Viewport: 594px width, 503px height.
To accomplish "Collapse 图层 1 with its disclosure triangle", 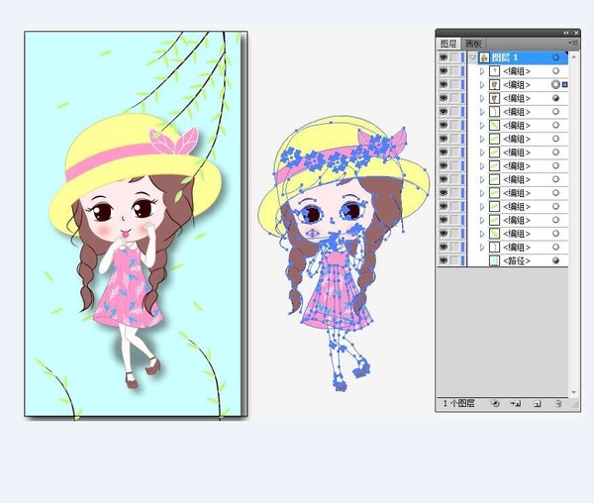I will 472,57.
